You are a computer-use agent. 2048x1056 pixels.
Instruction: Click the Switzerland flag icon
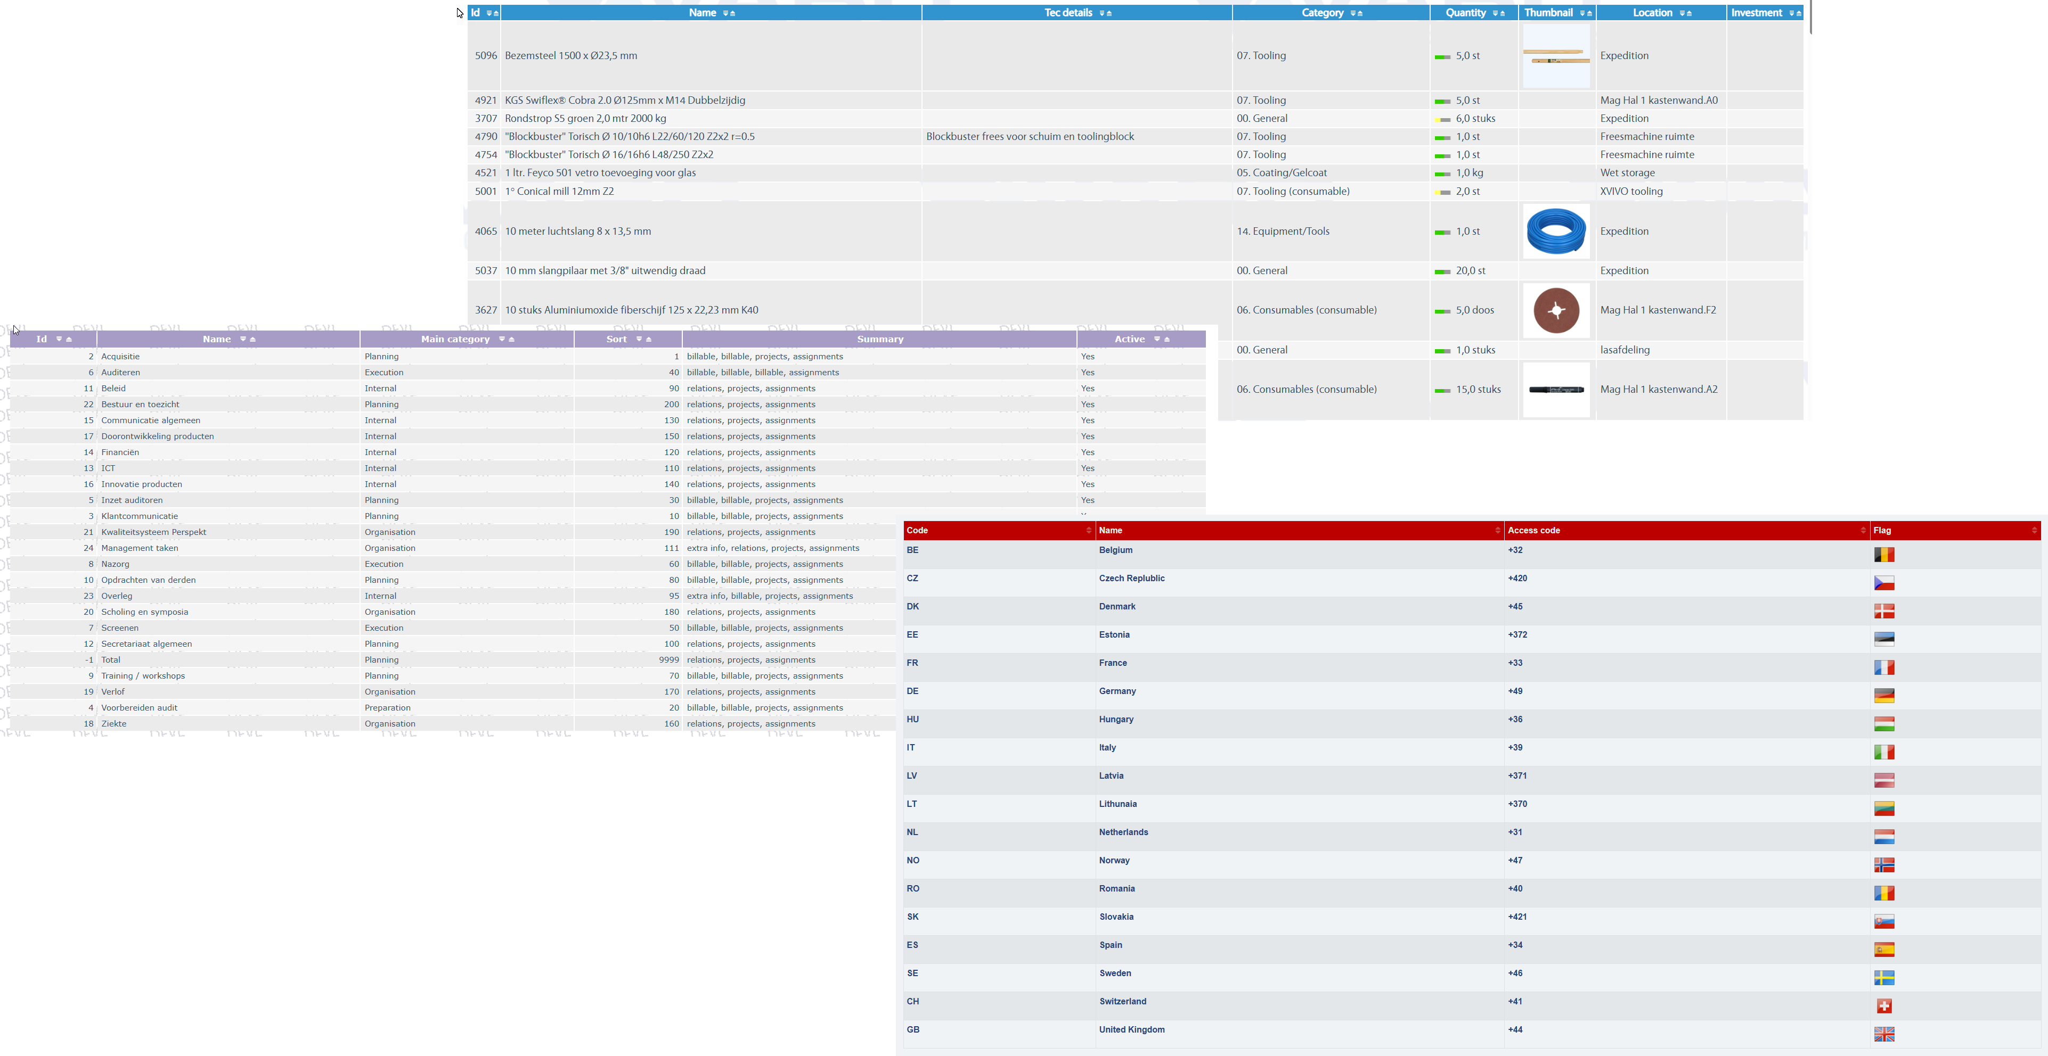click(x=1883, y=1006)
